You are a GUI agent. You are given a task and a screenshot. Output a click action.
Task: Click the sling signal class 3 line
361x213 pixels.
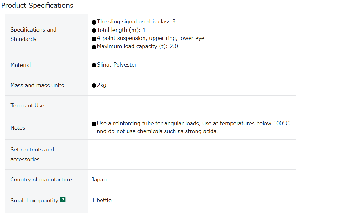pyautogui.click(x=134, y=22)
